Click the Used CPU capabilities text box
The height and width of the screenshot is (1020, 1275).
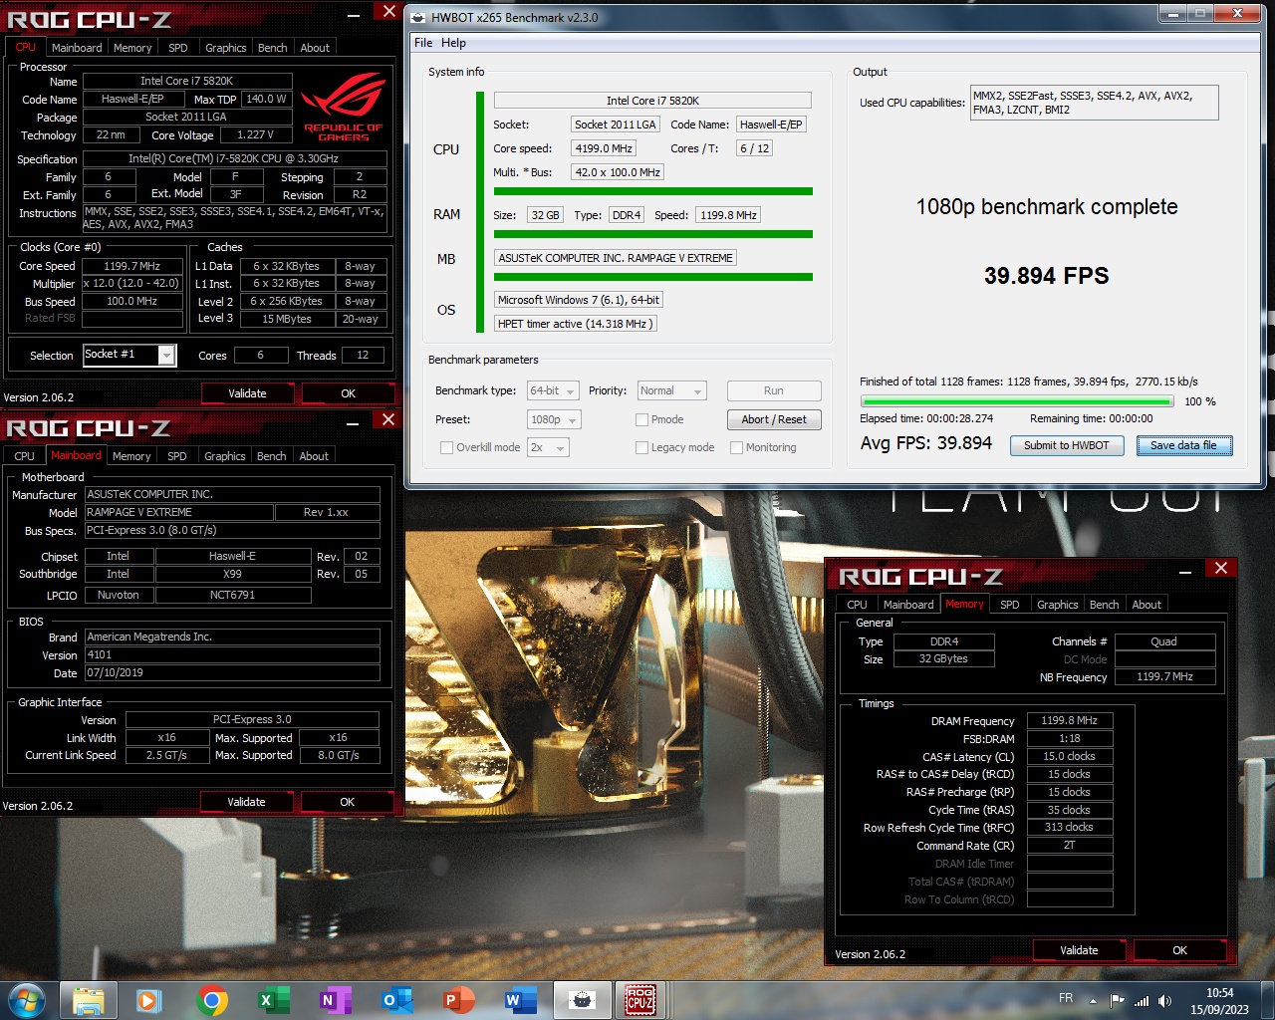[x=1094, y=103]
